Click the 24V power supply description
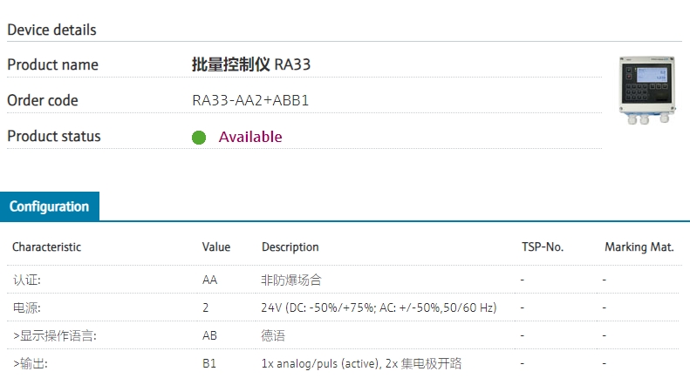Image resolution: width=690 pixels, height=385 pixels. click(379, 307)
